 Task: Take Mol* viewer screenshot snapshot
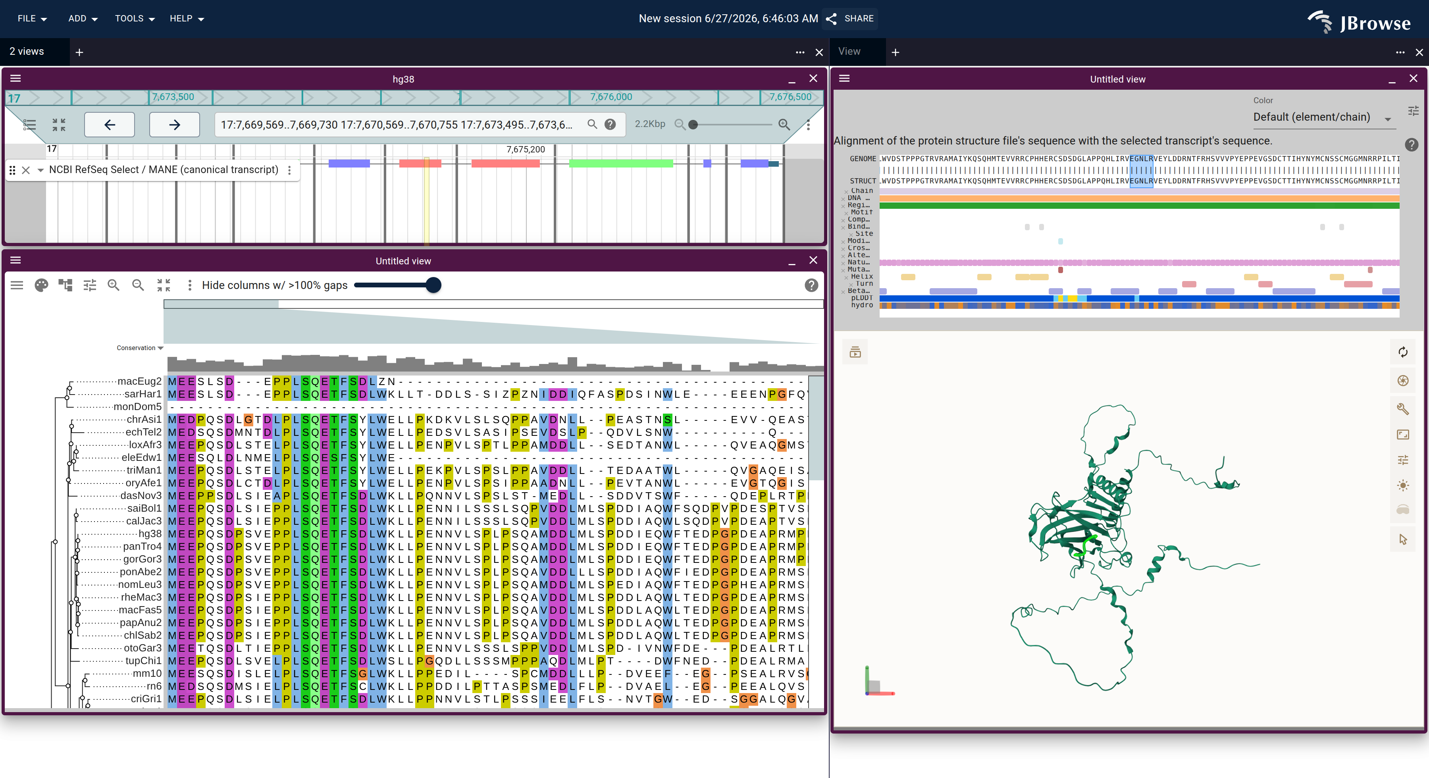pyautogui.click(x=1403, y=381)
